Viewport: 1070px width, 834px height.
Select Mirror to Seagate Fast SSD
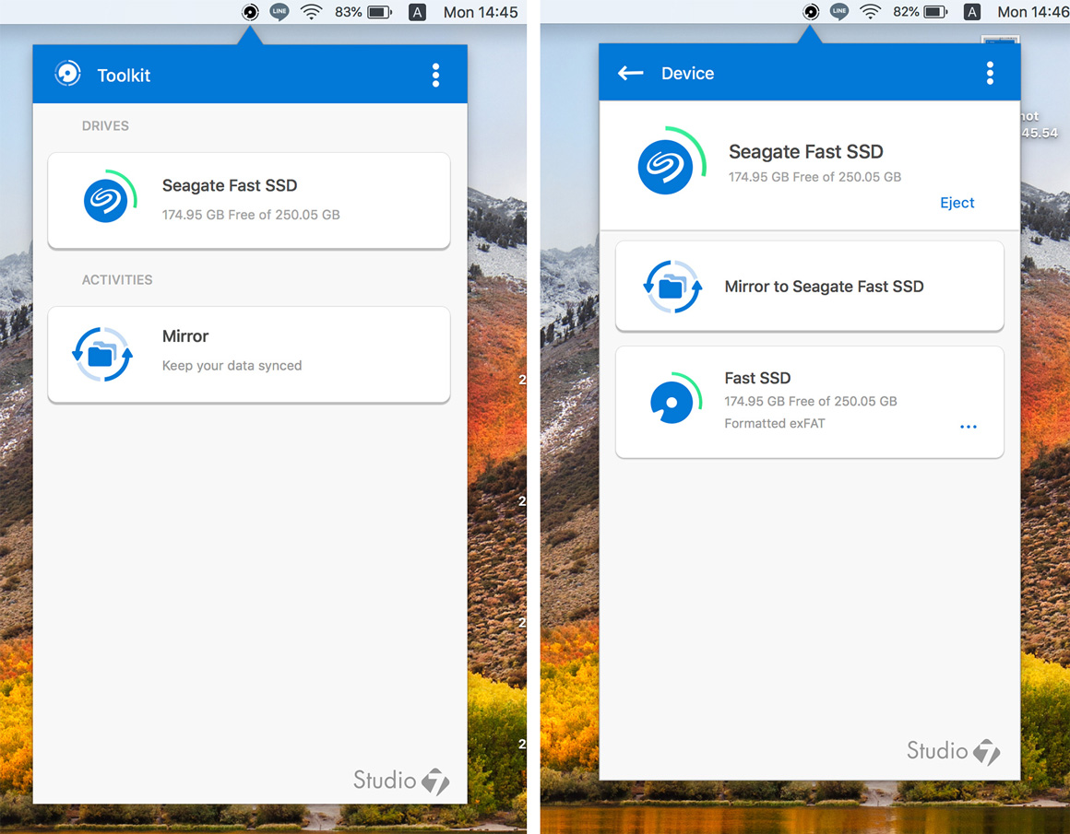pyautogui.click(x=809, y=287)
